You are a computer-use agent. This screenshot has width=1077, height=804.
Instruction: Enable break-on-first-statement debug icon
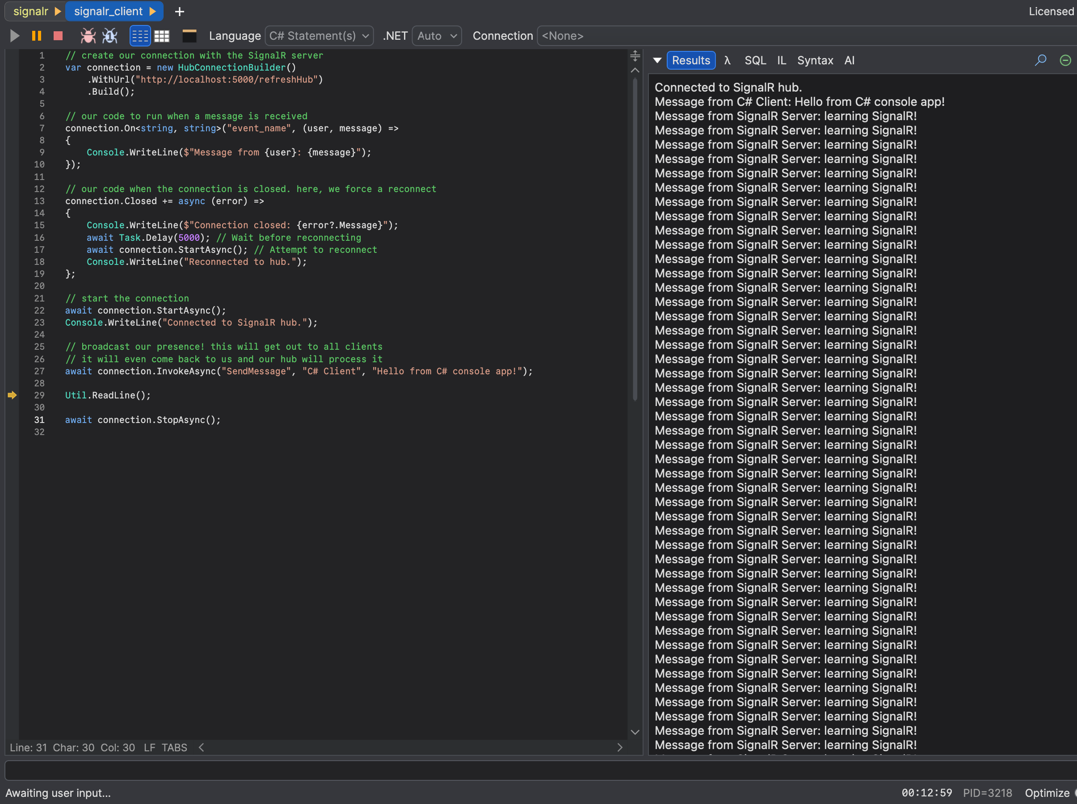coord(109,36)
